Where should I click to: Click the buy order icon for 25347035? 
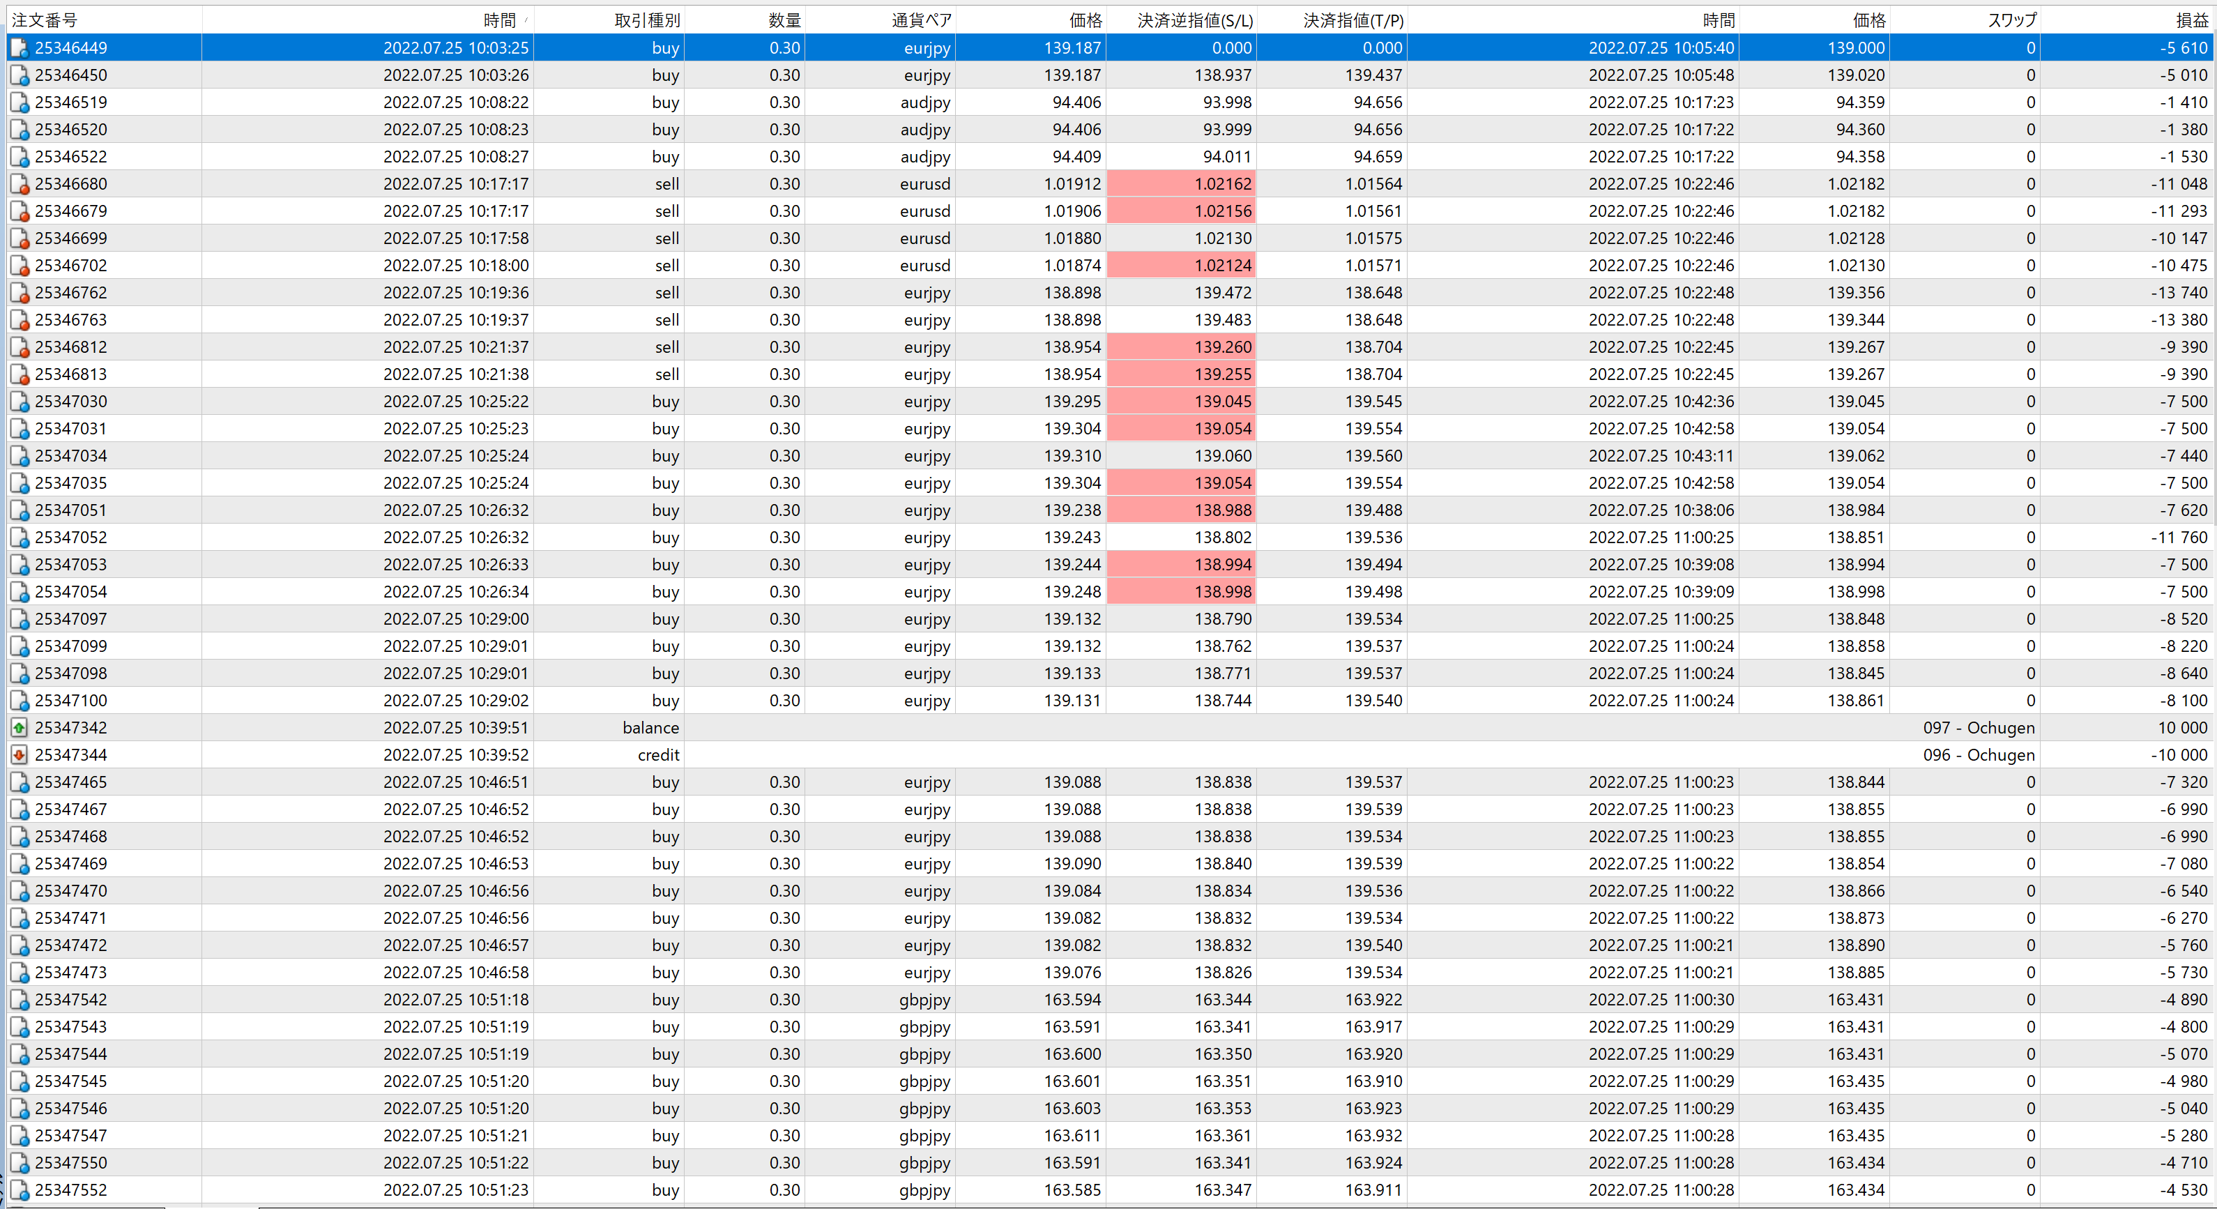tap(19, 482)
